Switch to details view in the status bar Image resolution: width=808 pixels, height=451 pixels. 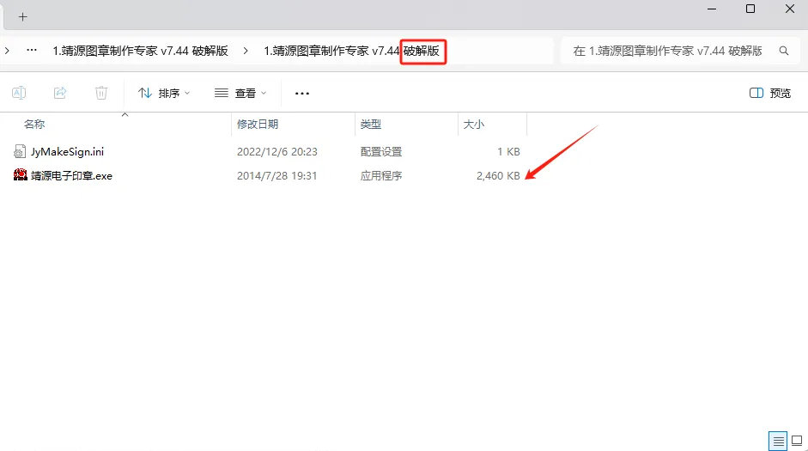click(x=778, y=442)
